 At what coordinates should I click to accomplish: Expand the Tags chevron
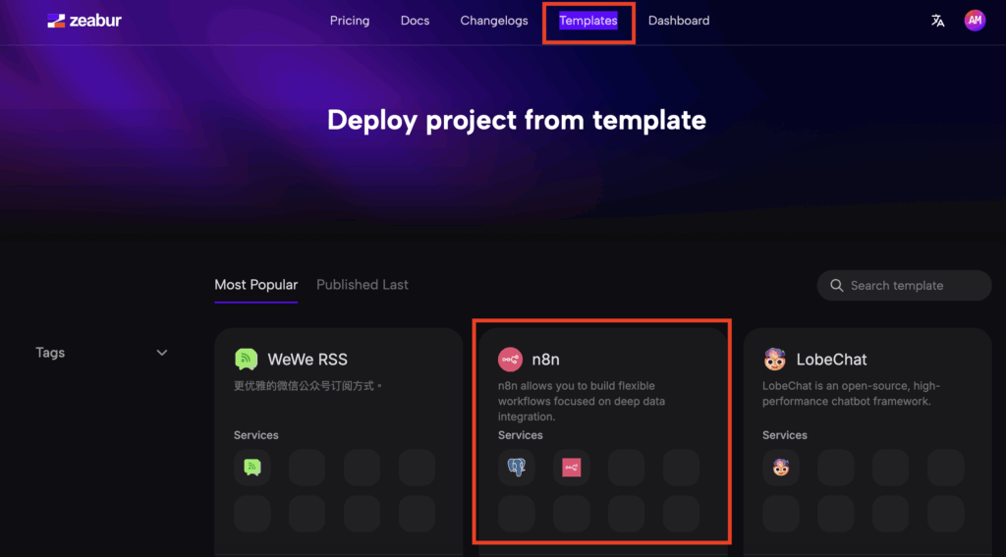(x=162, y=353)
